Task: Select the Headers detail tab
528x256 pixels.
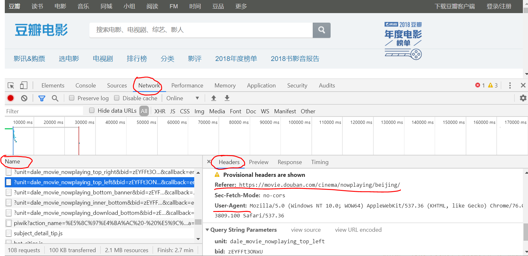Action: pos(229,162)
